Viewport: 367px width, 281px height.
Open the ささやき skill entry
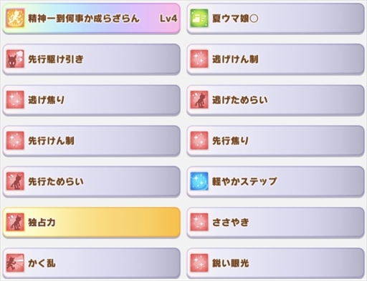(275, 222)
